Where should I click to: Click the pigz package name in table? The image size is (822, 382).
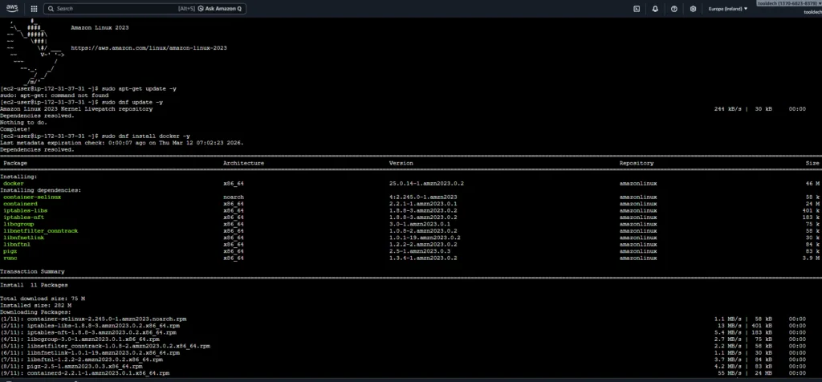coord(10,251)
